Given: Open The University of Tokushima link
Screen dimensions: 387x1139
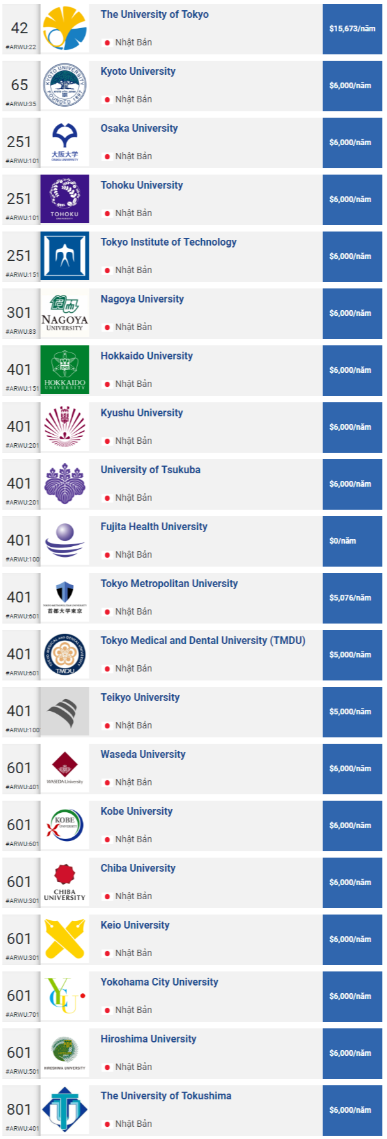Looking at the screenshot, I should pyautogui.click(x=166, y=1096).
